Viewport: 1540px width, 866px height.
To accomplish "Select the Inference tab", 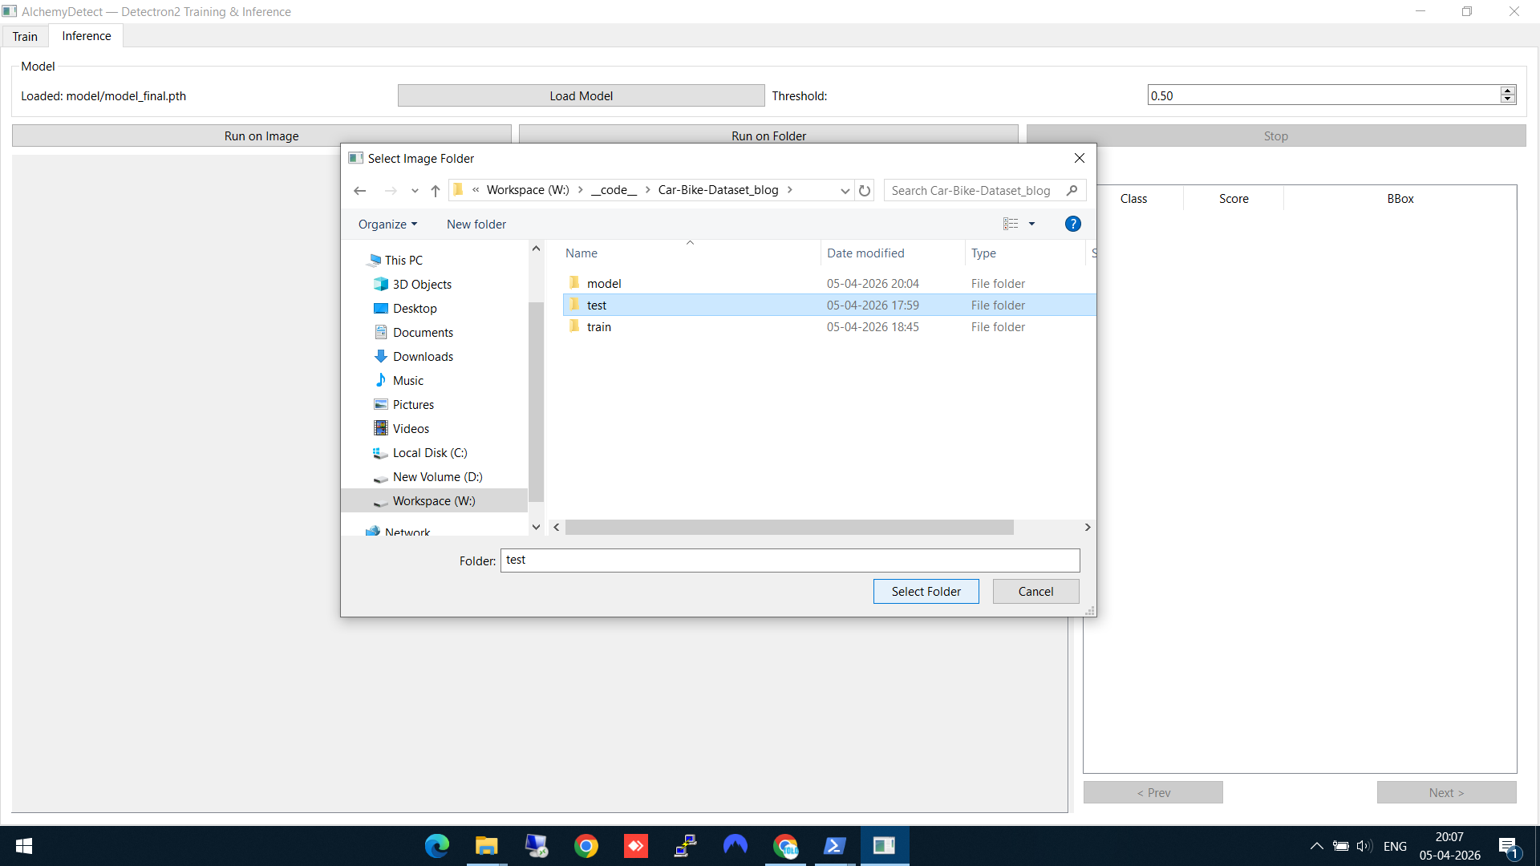I will pyautogui.click(x=85, y=35).
